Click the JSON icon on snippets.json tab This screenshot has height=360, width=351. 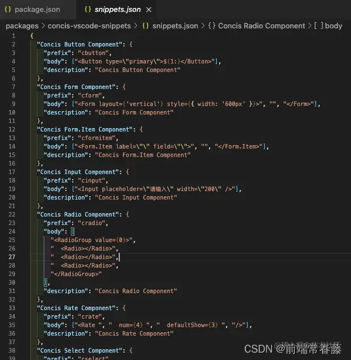[x=88, y=10]
